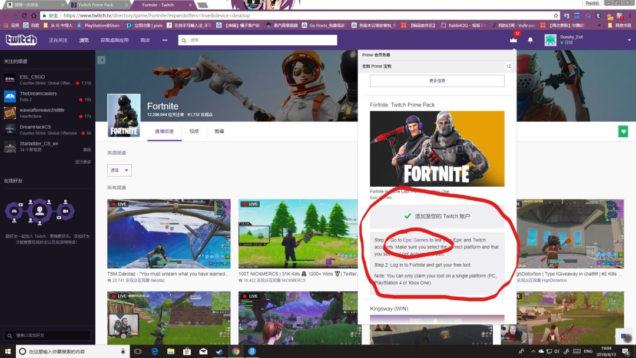
Task: Open the Browse (浏览) nav item
Action: (x=84, y=40)
